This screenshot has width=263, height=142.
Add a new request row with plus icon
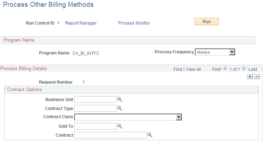250,77
